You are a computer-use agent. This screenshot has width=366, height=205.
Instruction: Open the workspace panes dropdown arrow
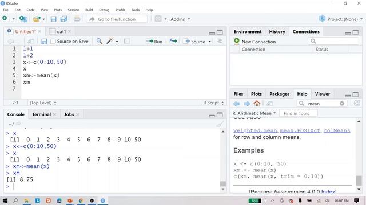point(165,19)
